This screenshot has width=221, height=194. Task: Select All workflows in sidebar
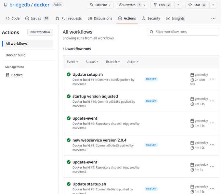click(x=28, y=44)
